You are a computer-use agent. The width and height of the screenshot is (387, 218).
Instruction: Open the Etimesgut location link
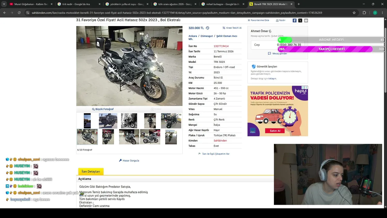[206, 36]
